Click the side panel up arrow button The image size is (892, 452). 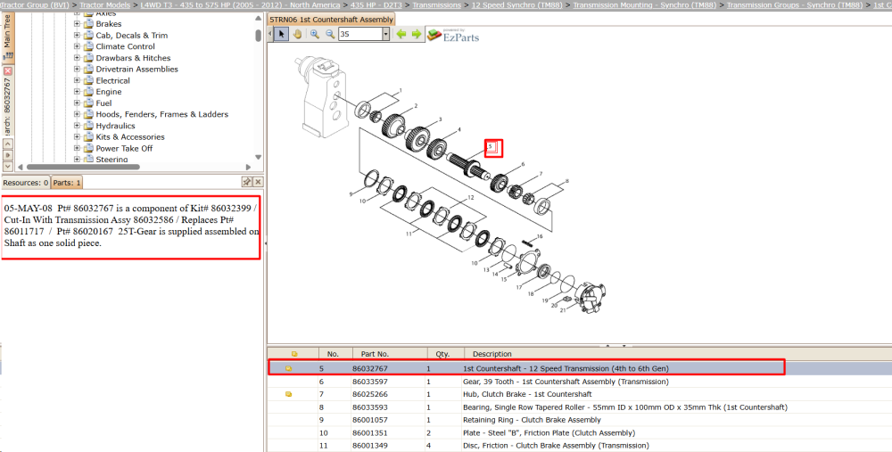[7, 144]
